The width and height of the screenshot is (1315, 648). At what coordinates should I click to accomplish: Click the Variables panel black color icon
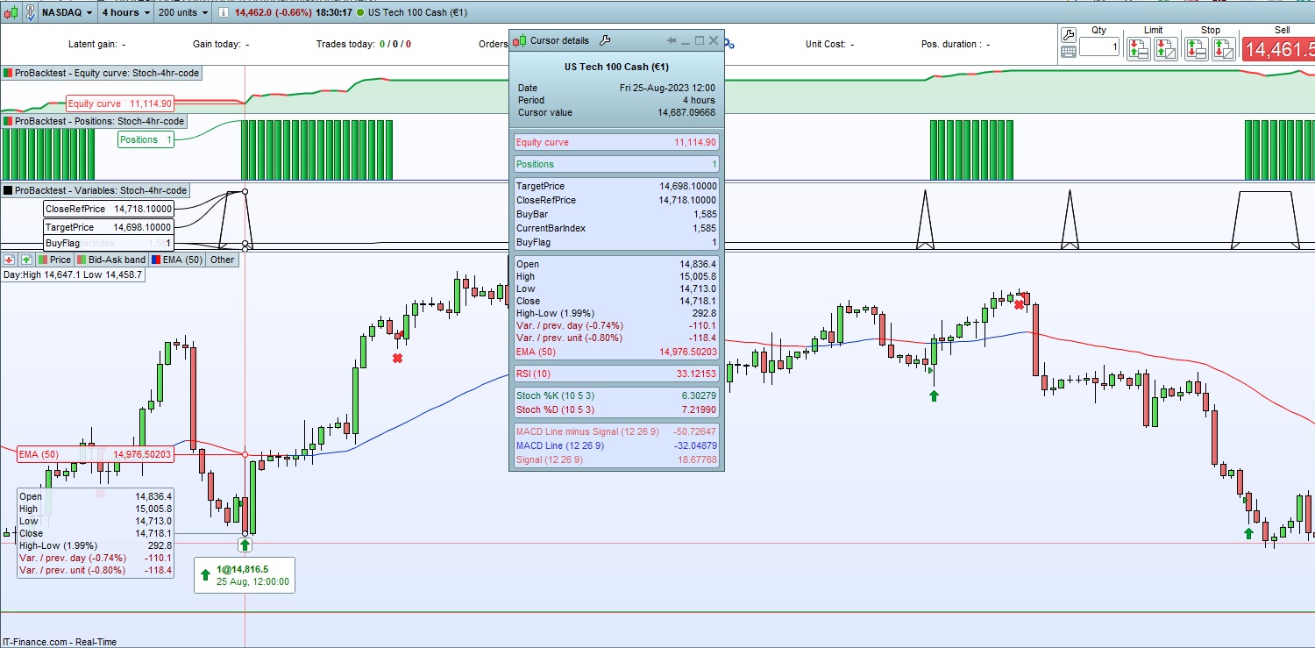click(x=8, y=190)
